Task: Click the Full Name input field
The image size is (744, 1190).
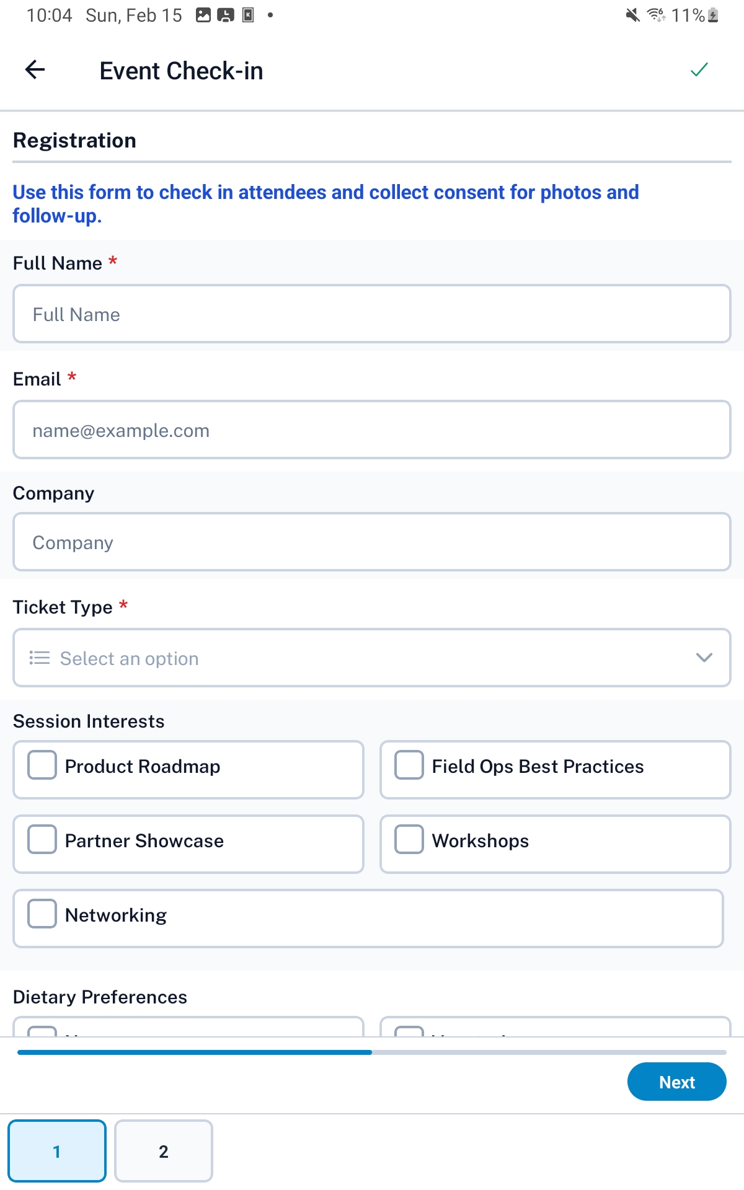Action: (372, 314)
